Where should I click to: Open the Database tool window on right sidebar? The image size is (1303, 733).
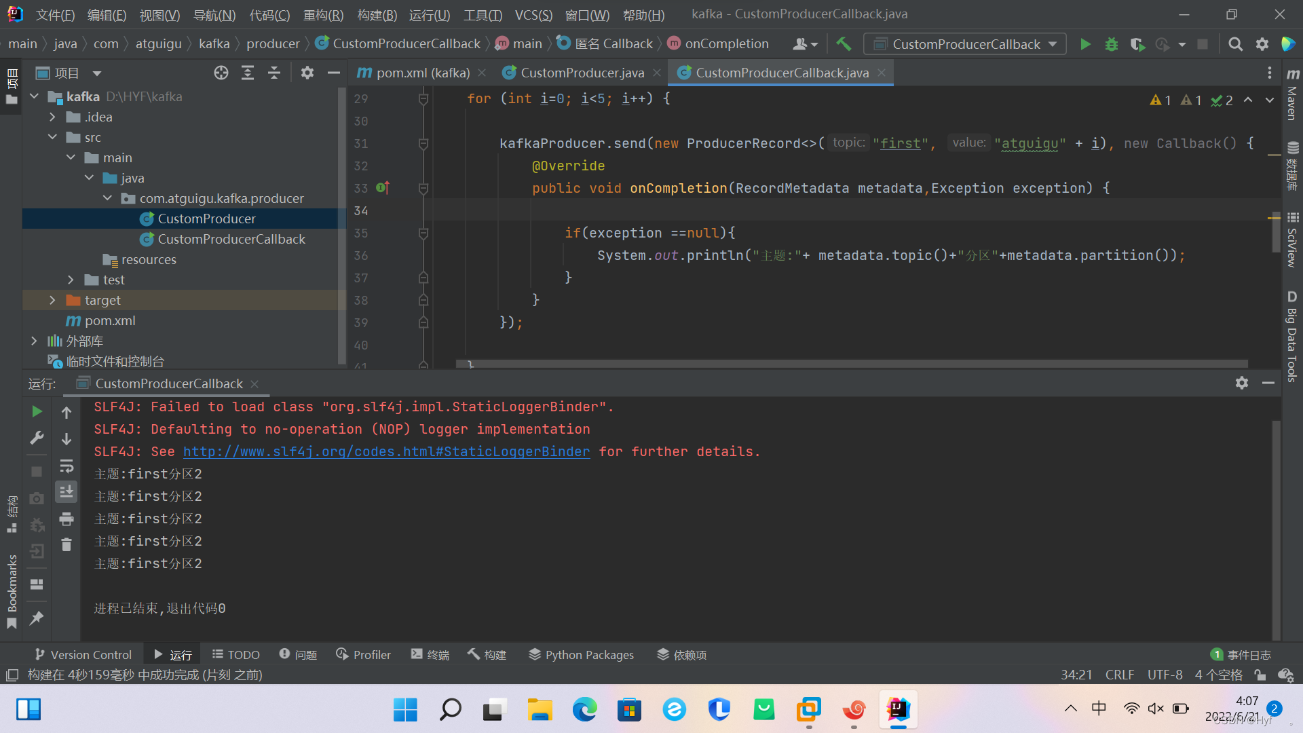point(1293,166)
